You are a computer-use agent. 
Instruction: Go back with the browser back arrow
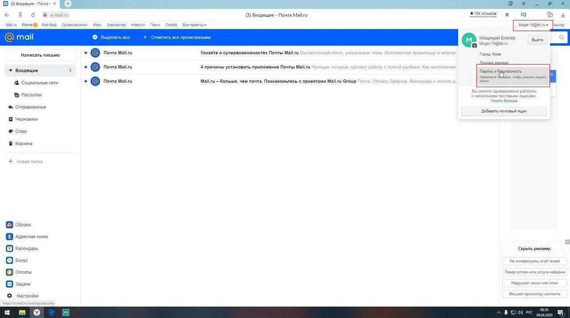click(7, 15)
